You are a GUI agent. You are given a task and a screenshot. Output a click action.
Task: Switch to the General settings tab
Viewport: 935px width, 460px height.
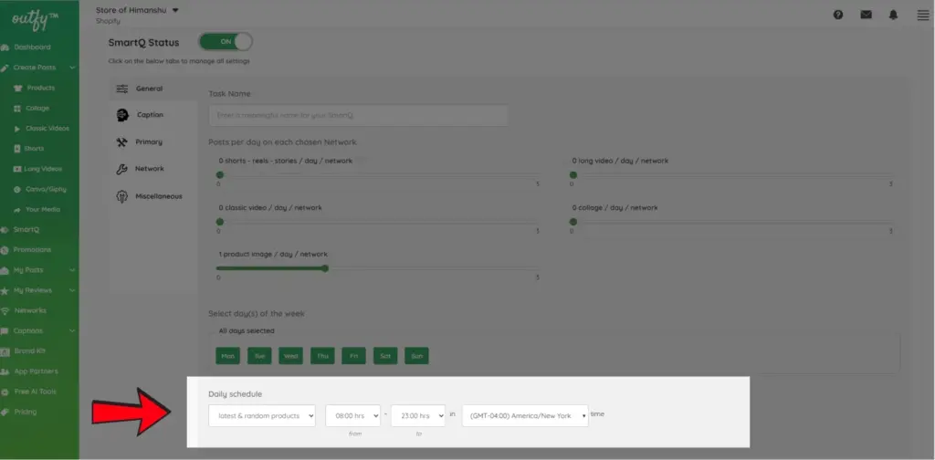pyautogui.click(x=149, y=89)
